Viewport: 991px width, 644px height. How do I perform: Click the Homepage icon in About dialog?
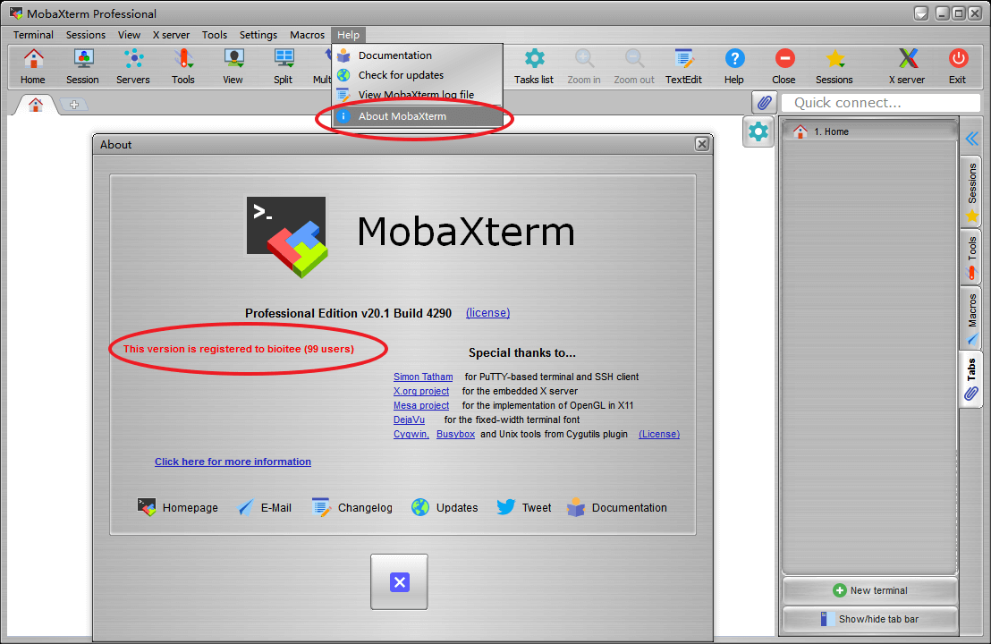click(147, 507)
